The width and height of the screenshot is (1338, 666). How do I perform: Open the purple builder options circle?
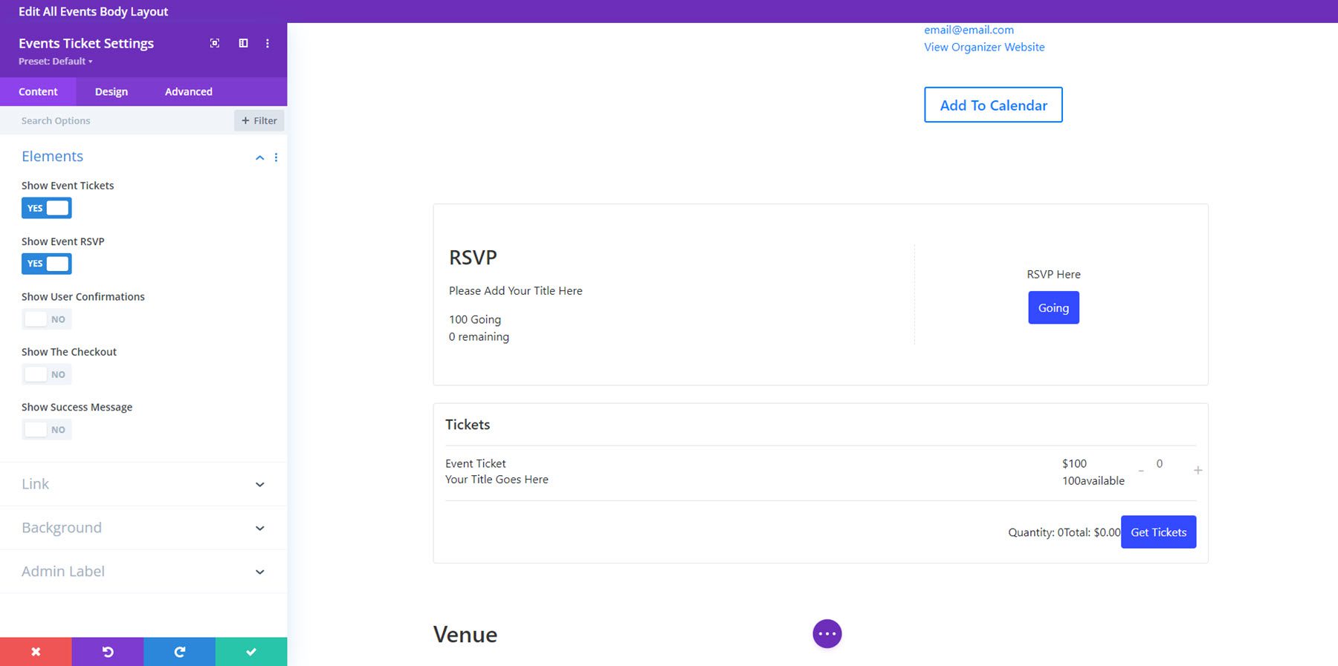[827, 633]
